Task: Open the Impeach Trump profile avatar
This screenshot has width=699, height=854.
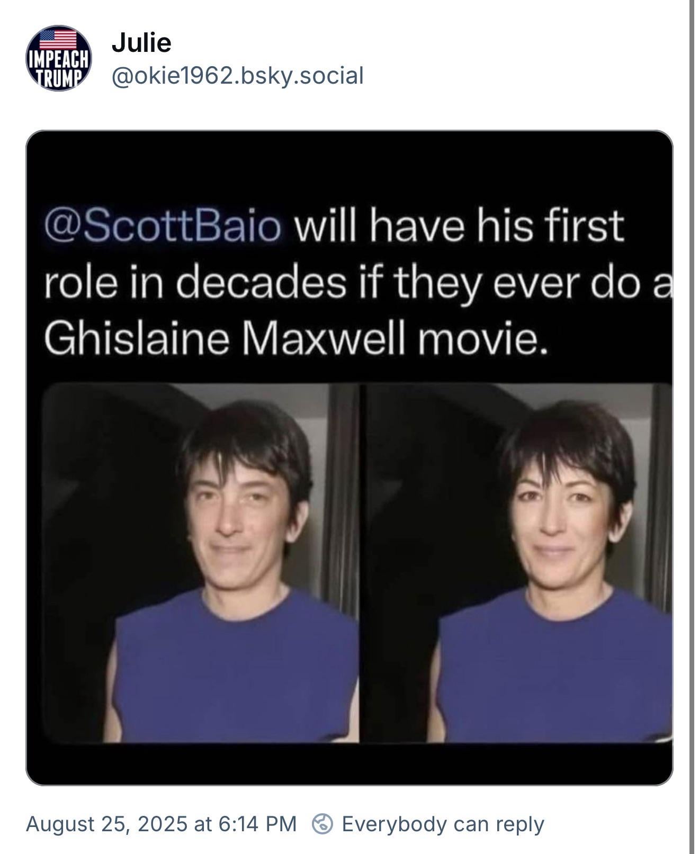Action: [x=59, y=59]
